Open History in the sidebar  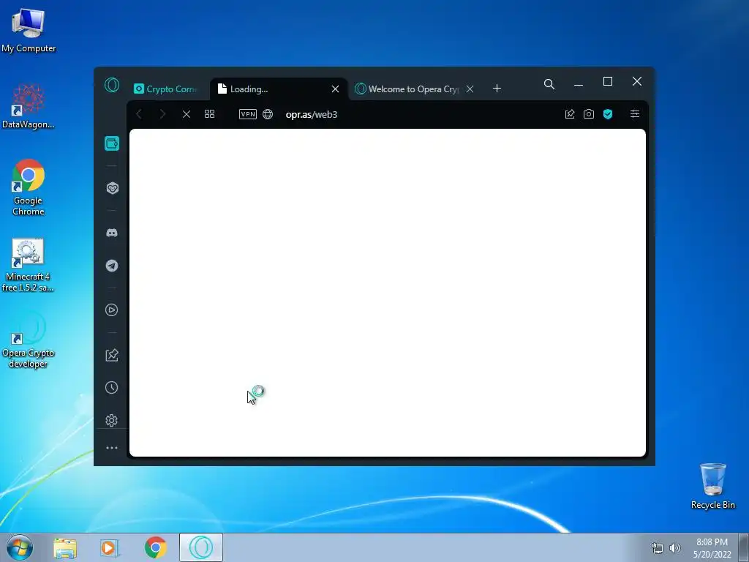click(x=112, y=388)
